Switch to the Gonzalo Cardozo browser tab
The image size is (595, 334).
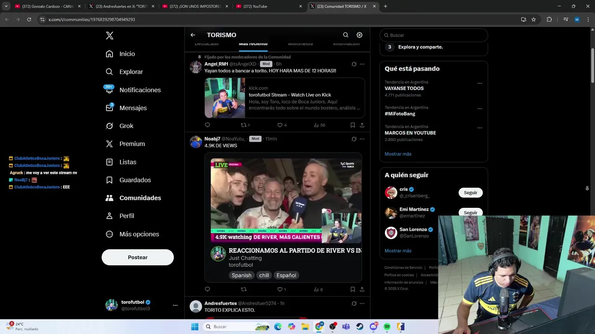pyautogui.click(x=46, y=6)
